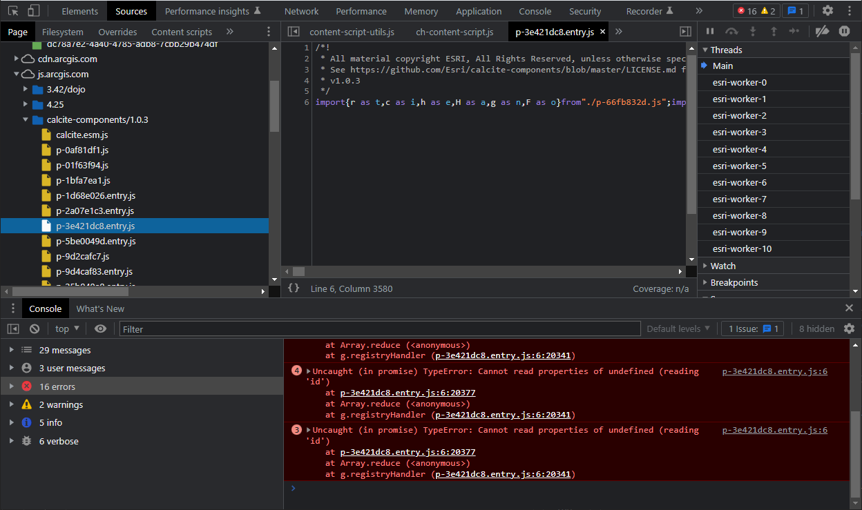862x510 pixels.
Task: Create a live expression using the eye icon
Action: [x=101, y=329]
